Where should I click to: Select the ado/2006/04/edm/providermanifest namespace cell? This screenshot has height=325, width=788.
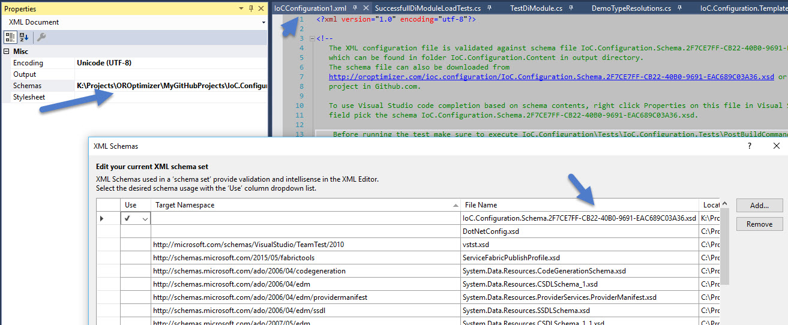coord(305,297)
